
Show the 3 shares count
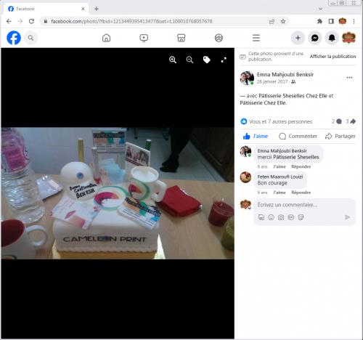[x=351, y=121]
